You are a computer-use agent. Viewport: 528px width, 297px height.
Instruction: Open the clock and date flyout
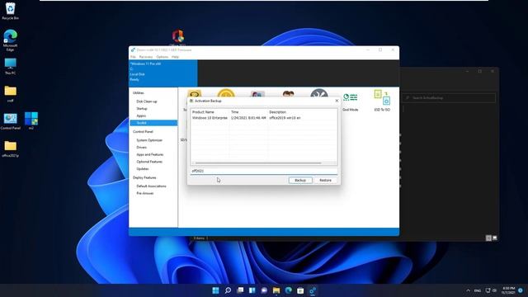click(x=508, y=290)
